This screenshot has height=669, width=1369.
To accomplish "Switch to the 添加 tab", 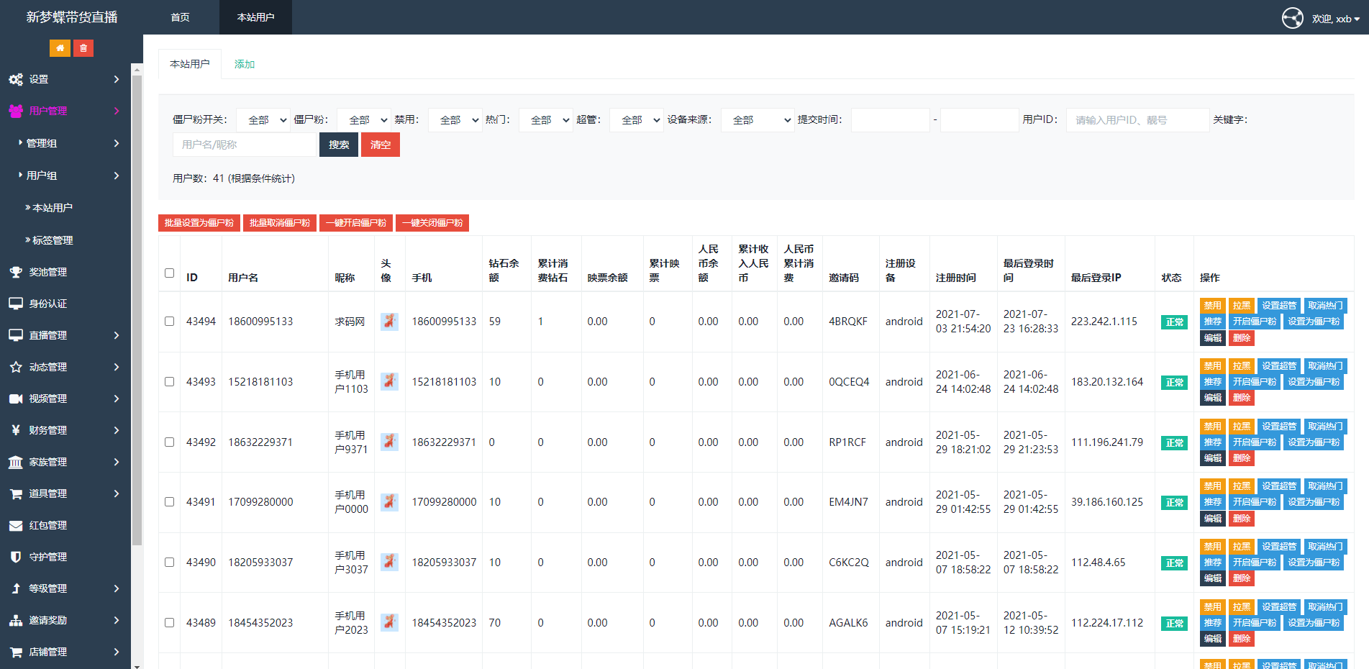I will coord(244,64).
